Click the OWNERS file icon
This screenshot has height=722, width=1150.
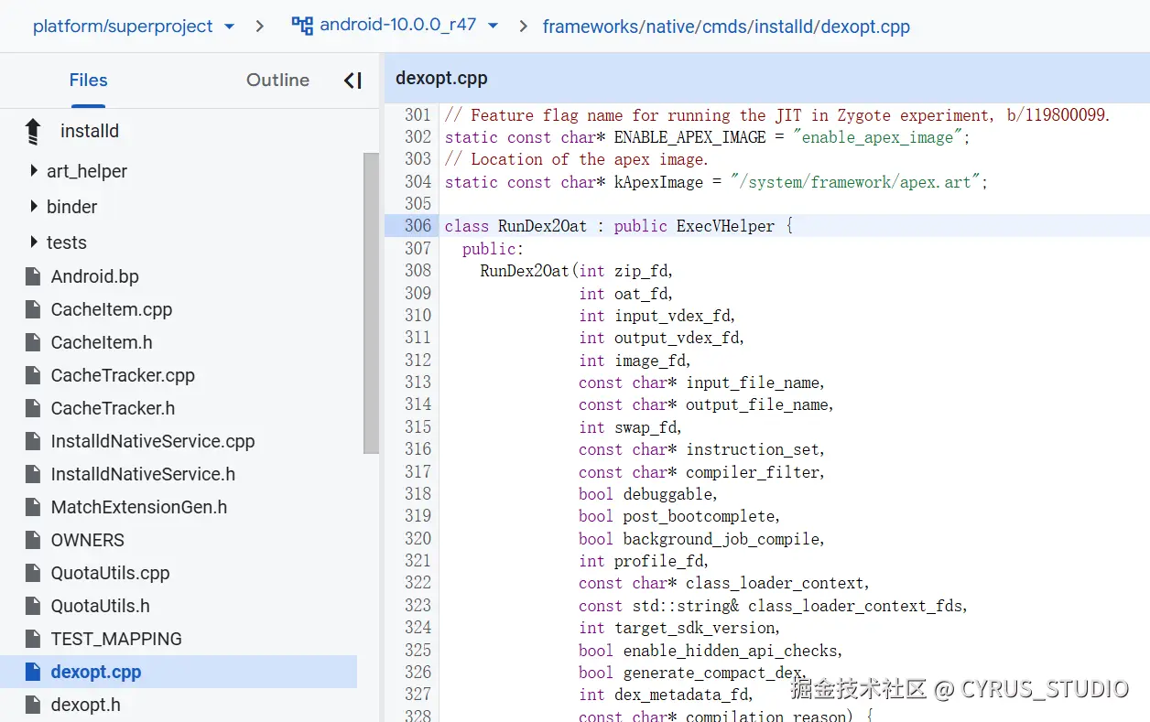click(33, 540)
